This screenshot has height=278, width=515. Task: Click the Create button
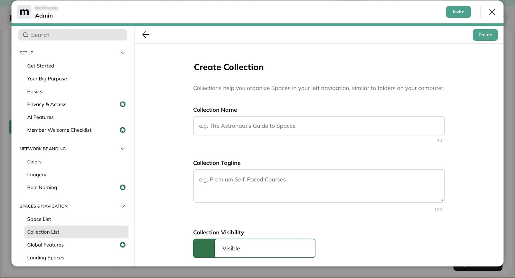485,35
